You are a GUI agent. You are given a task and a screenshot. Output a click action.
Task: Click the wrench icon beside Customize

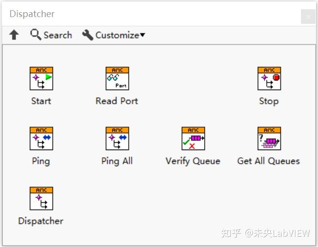(88, 35)
